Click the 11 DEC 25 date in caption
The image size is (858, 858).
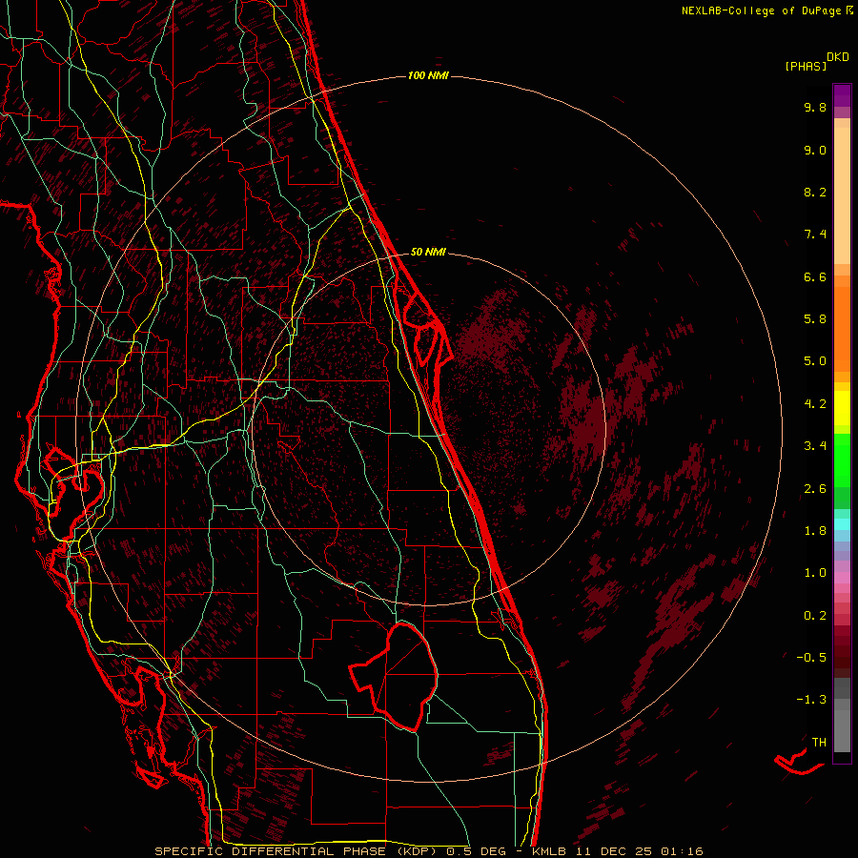point(615,851)
